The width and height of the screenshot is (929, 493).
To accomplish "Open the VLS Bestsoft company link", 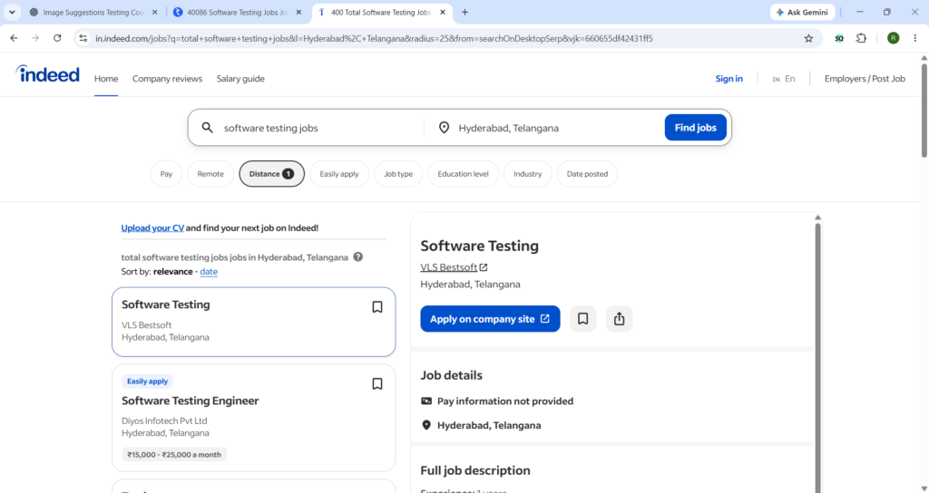I will [x=448, y=267].
